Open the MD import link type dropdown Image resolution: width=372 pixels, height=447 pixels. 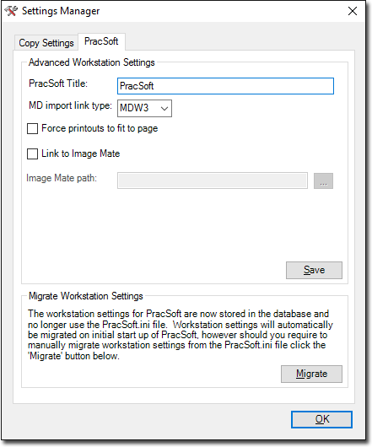(144, 108)
